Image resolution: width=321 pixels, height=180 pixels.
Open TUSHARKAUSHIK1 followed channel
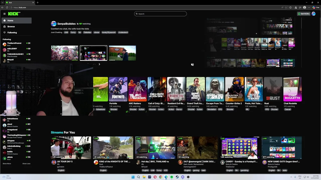tap(16, 55)
